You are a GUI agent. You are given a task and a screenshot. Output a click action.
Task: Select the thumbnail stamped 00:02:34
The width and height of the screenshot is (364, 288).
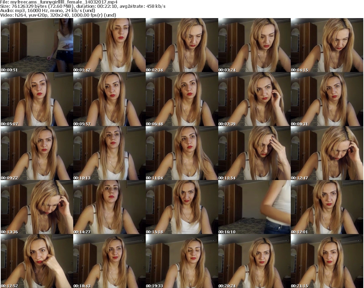pyautogui.click(x=182, y=45)
